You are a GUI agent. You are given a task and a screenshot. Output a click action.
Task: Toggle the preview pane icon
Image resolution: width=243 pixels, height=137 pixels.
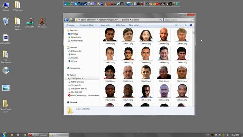pos(185,25)
